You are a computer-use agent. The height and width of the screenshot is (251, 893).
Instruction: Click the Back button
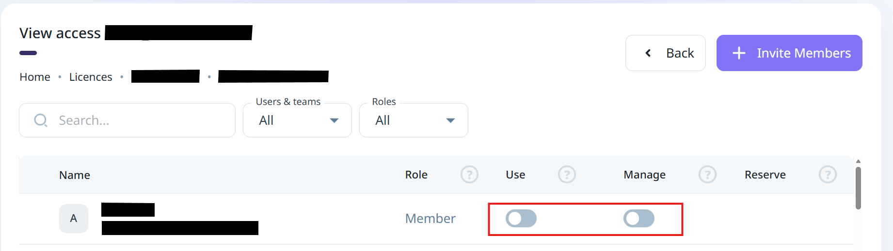665,53
